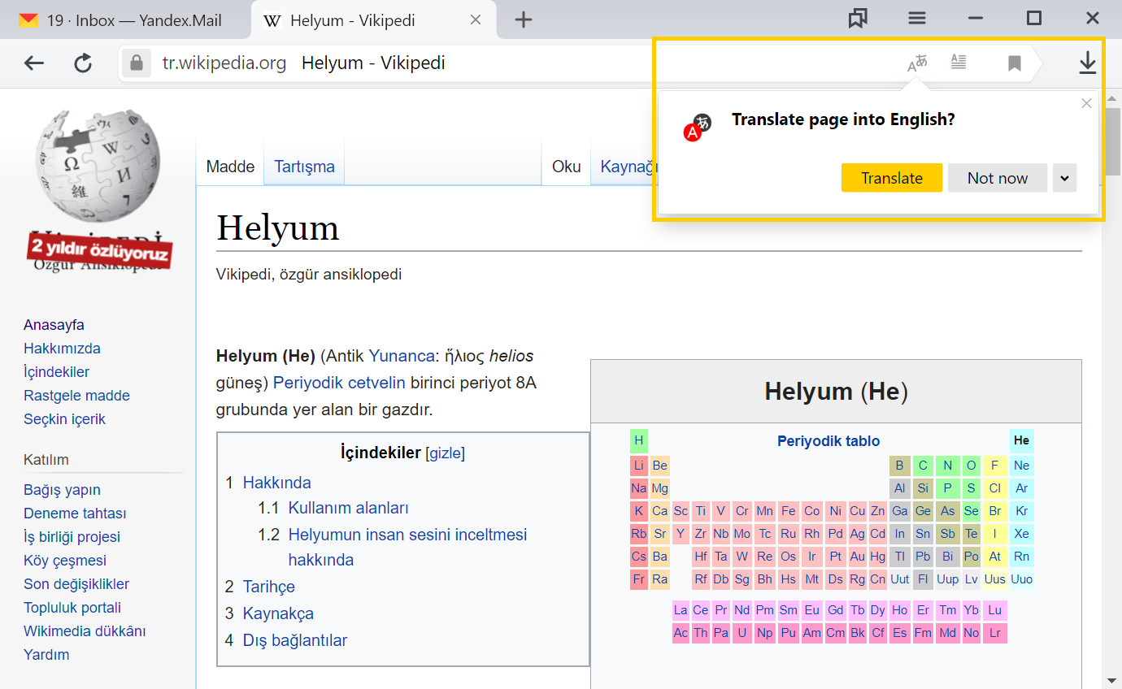The image size is (1122, 689).
Task: Open a Rastgele madde random article
Action: 77,396
